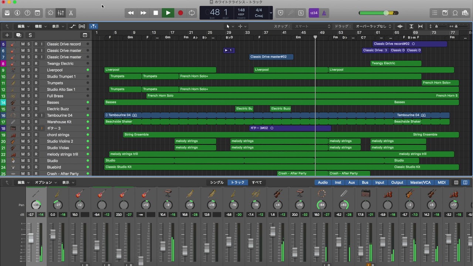The image size is (473, 266).
Task: Toggle Cycle mode in the transport
Action: click(192, 13)
